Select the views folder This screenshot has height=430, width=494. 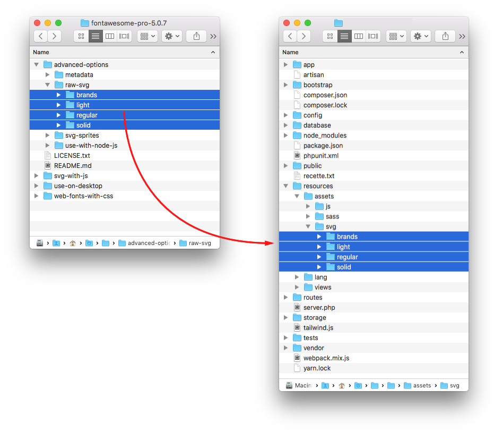(x=374, y=288)
